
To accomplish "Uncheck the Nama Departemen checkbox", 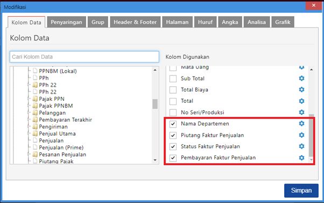I will click(x=173, y=124).
